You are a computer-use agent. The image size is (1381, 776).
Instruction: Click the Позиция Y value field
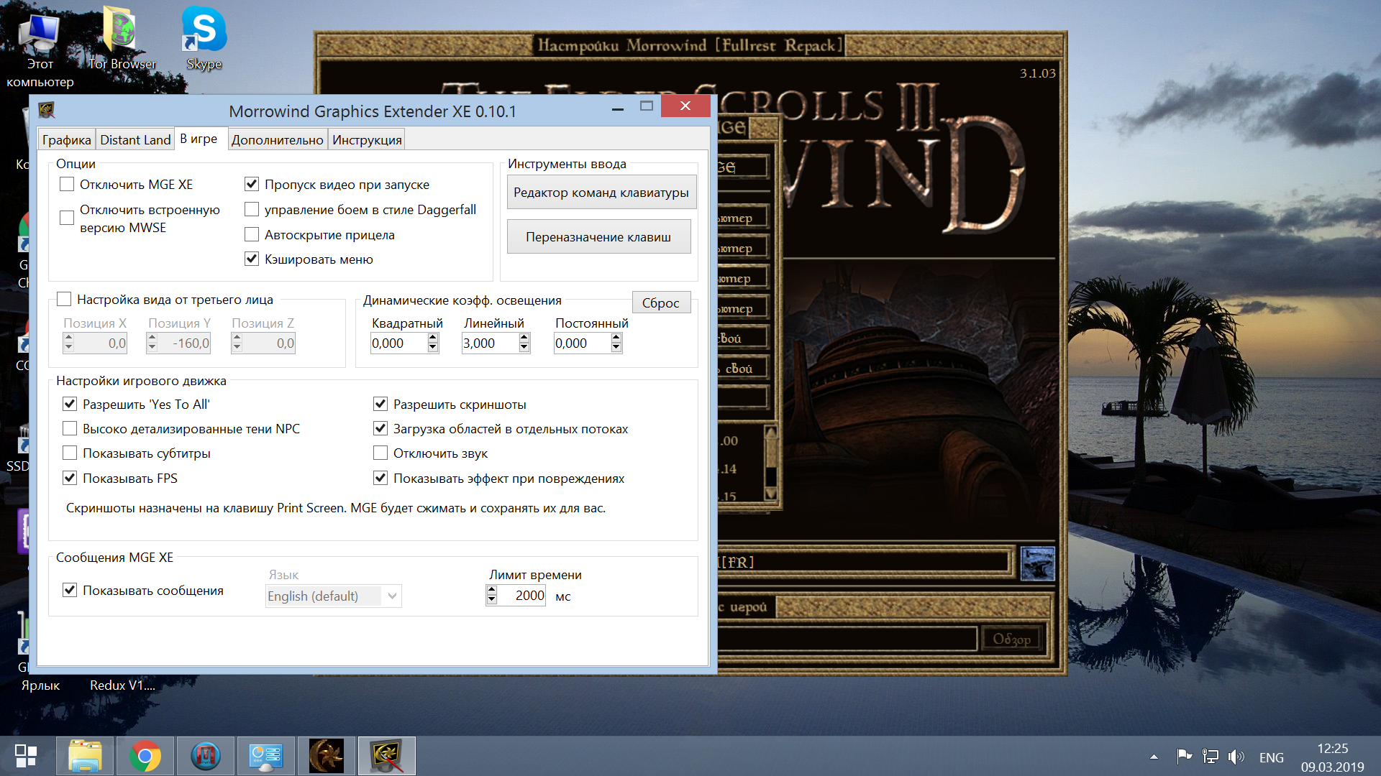point(183,343)
